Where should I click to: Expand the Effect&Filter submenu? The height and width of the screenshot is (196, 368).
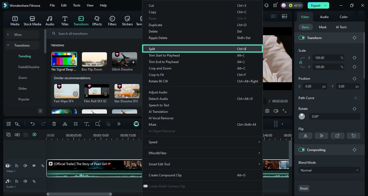point(203,153)
